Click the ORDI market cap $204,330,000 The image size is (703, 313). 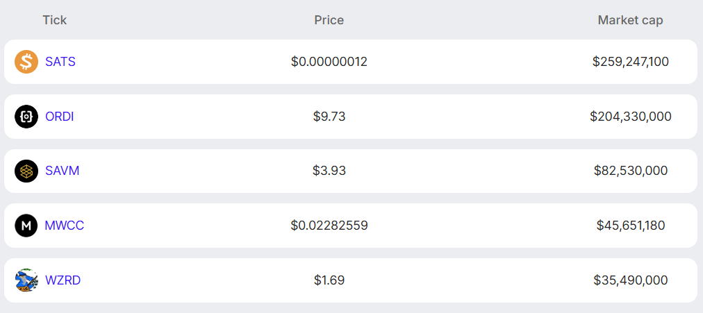631,117
